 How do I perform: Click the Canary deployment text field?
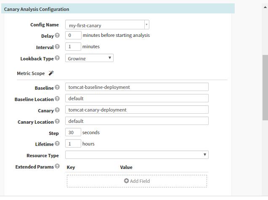click(137, 110)
